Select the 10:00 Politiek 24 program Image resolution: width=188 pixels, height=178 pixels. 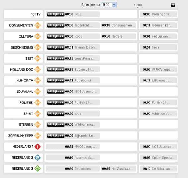click(x=159, y=102)
